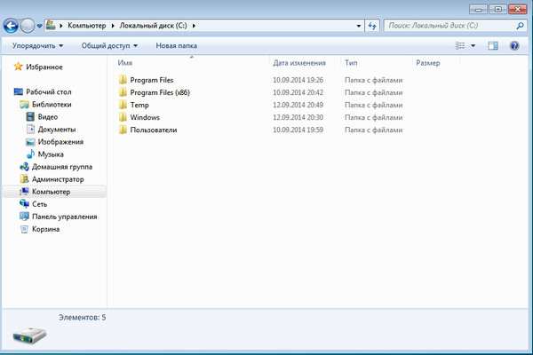
Task: Click the Музыка note icon
Action: coord(30,154)
